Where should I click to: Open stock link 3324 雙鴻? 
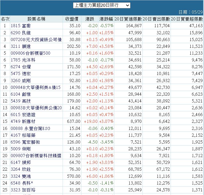click(21, 176)
